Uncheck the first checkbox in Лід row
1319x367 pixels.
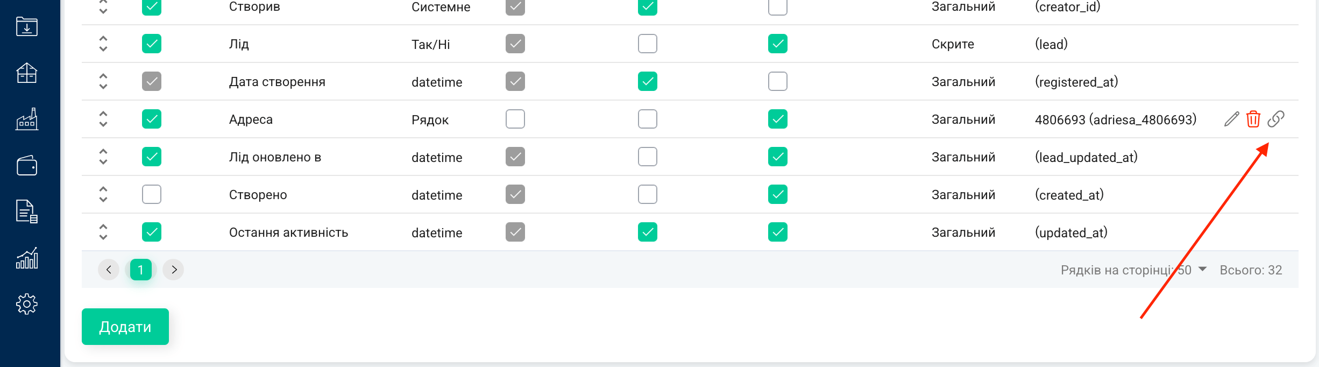click(x=152, y=44)
